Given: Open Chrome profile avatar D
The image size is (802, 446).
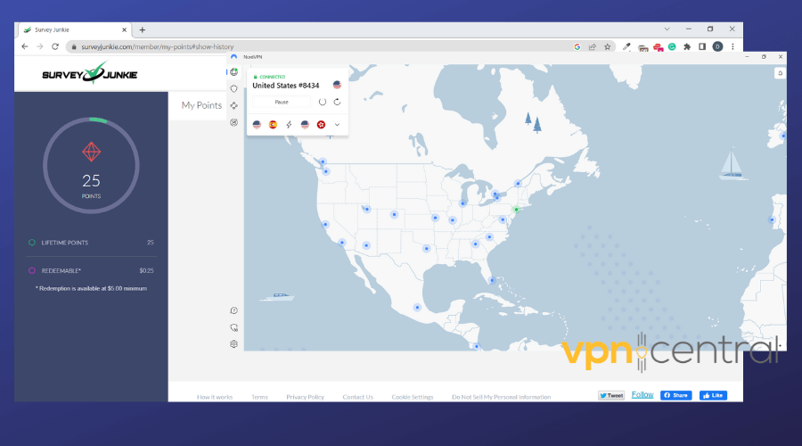Looking at the screenshot, I should click(x=717, y=46).
